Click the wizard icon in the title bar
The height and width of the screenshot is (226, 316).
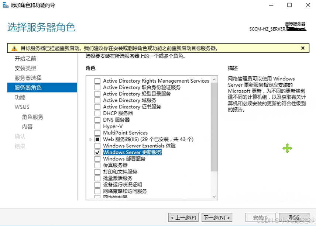click(5, 5)
